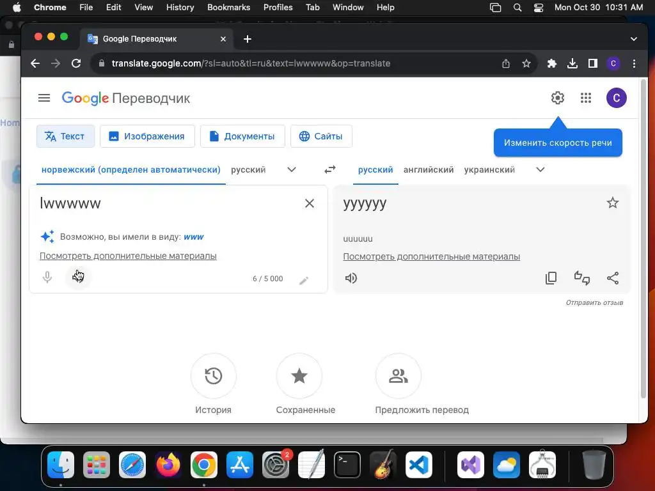Choose русский as source language
655x491 pixels.
click(248, 170)
